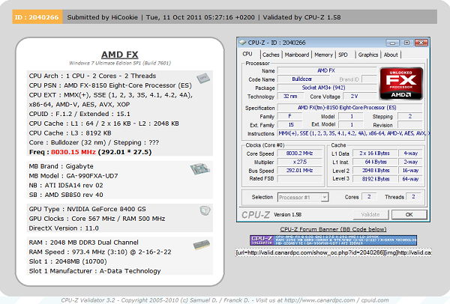This screenshot has height=304, width=450.
Task: Click the empty Rated FSB field
Action: coord(299,179)
